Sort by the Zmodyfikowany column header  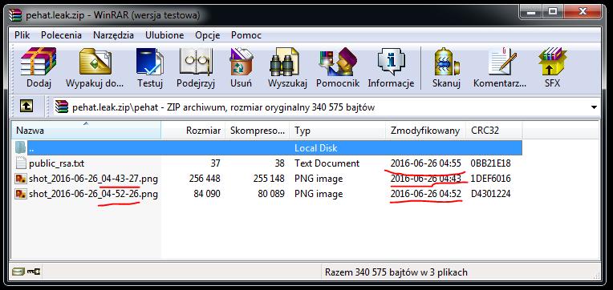point(426,131)
